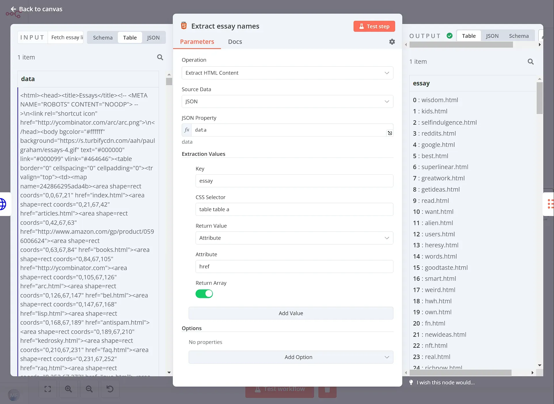Disable the Return Array toggle

[x=204, y=293]
